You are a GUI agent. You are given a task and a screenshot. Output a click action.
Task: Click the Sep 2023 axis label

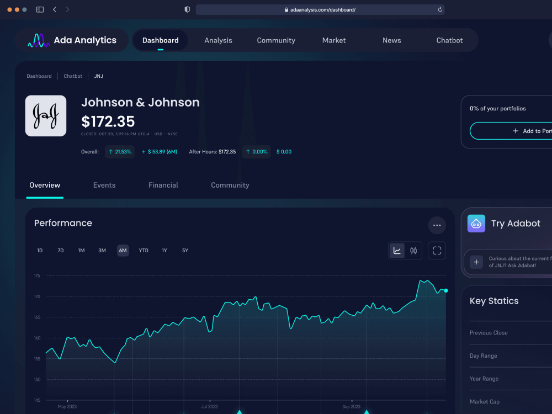click(351, 407)
